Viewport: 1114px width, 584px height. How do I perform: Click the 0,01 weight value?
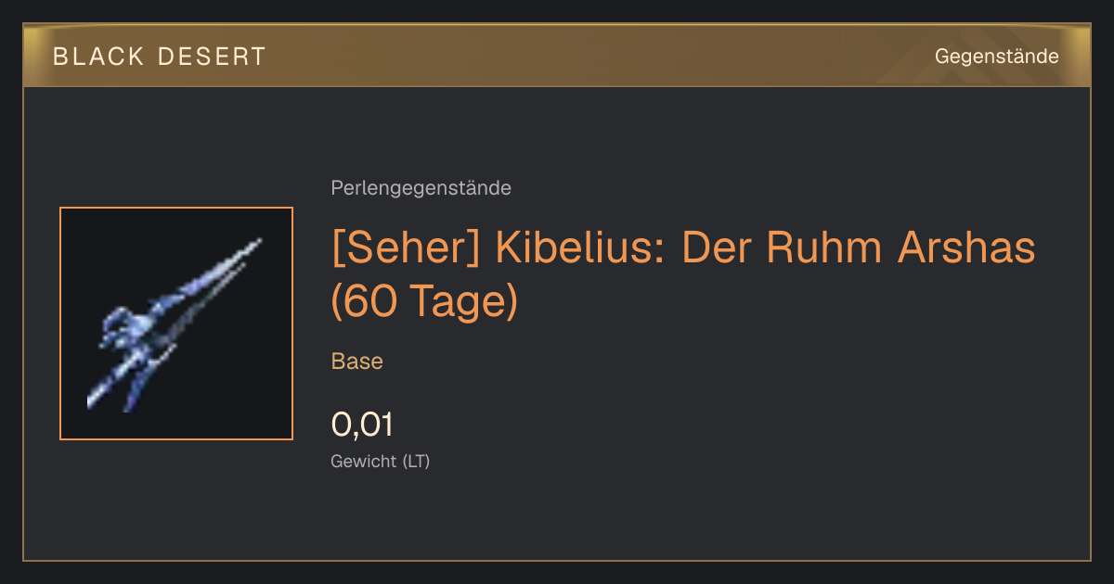click(362, 425)
